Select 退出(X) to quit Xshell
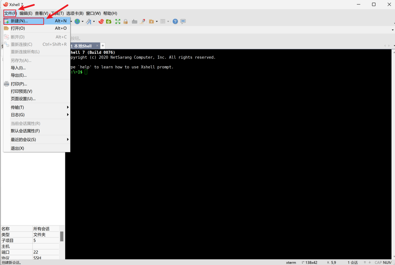This screenshot has height=265, width=395. 37,148
